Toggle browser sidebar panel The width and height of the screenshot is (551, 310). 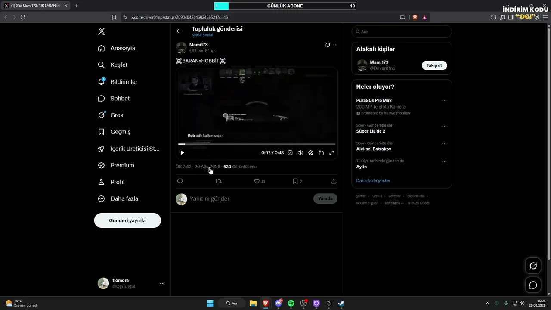tap(511, 17)
